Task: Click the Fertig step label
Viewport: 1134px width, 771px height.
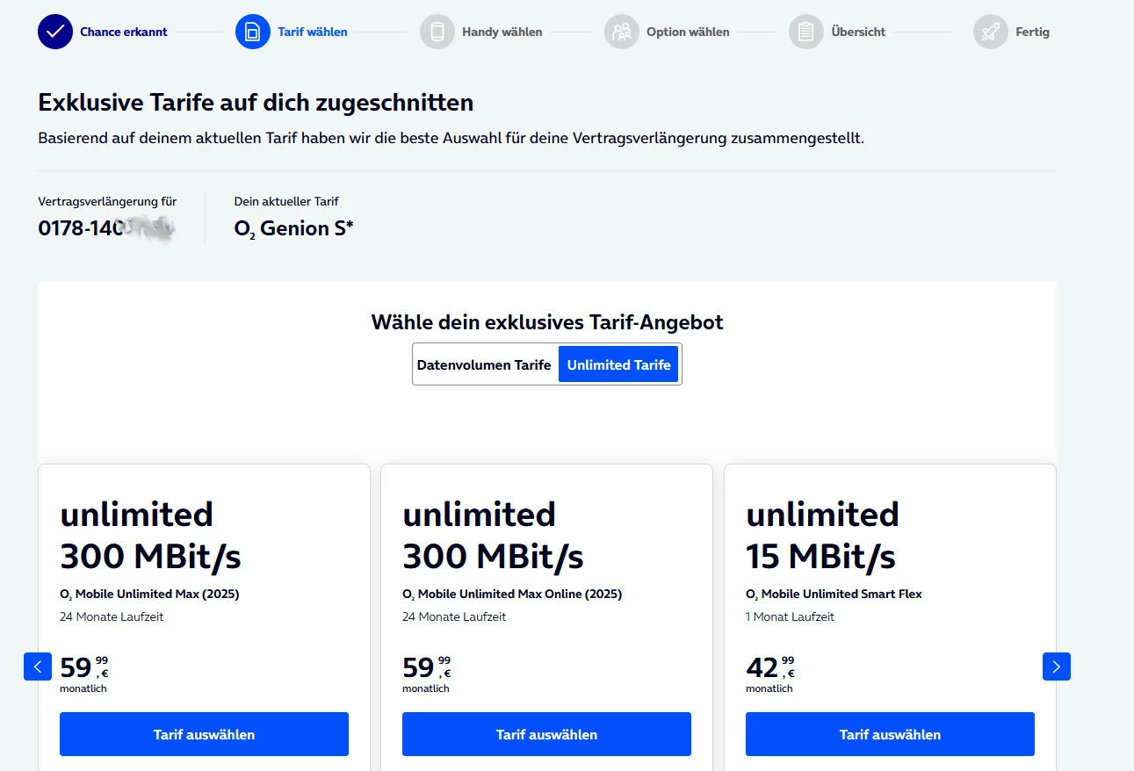Action: coord(1032,32)
